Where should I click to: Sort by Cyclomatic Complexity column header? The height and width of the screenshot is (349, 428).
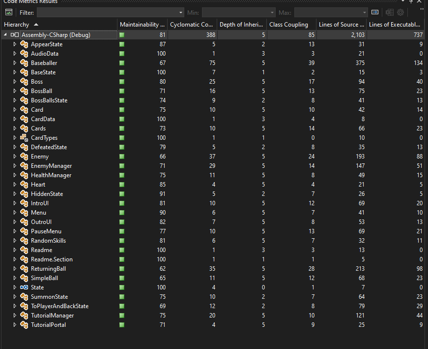[192, 25]
